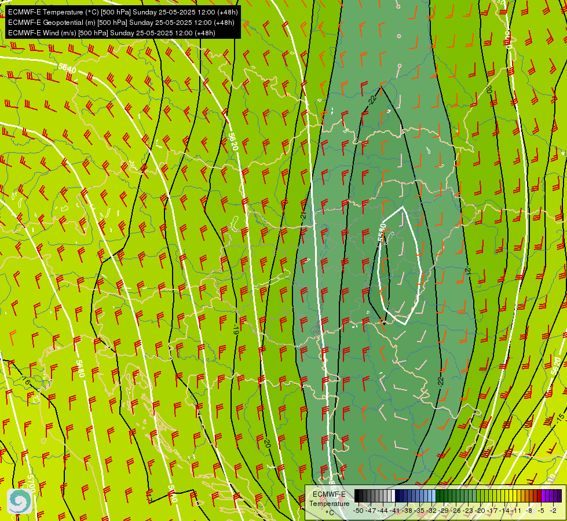The image size is (567, 521).
Task: Click the -35 value on the colour scale
Action: pos(419,511)
